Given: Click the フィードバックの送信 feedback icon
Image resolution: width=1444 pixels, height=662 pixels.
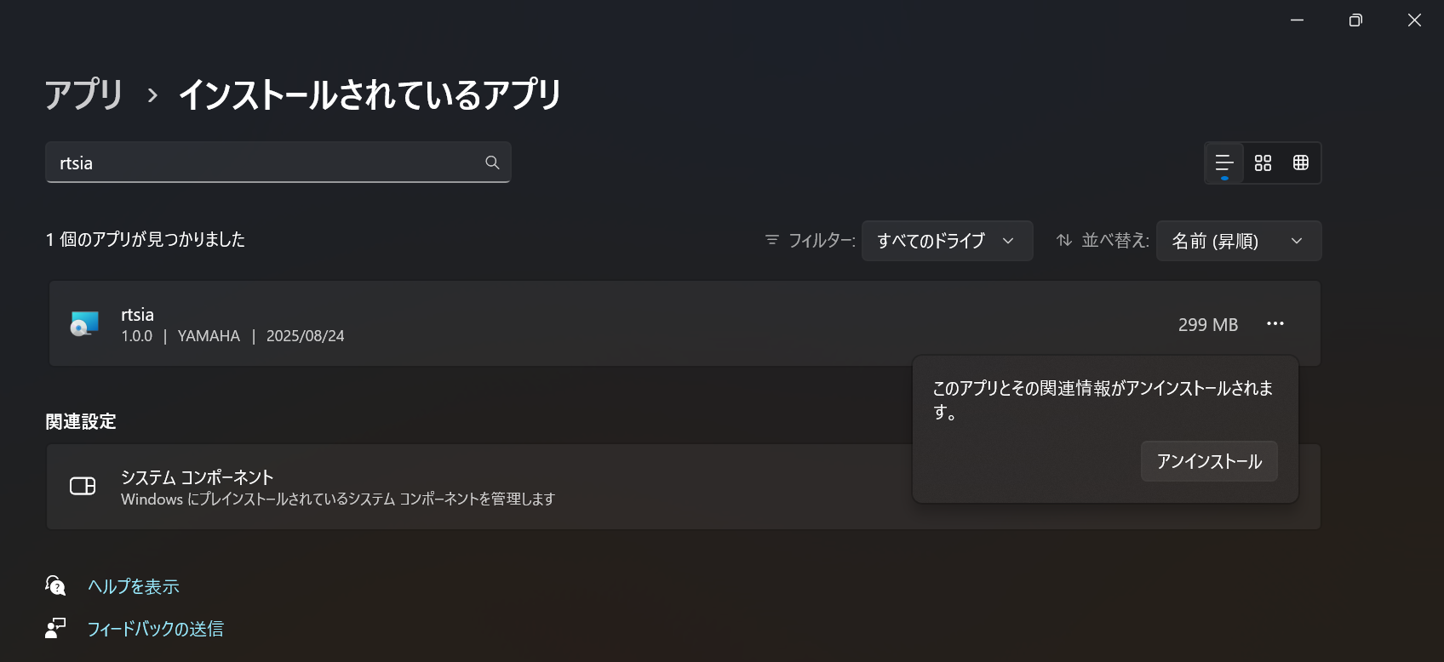Looking at the screenshot, I should click(x=54, y=628).
